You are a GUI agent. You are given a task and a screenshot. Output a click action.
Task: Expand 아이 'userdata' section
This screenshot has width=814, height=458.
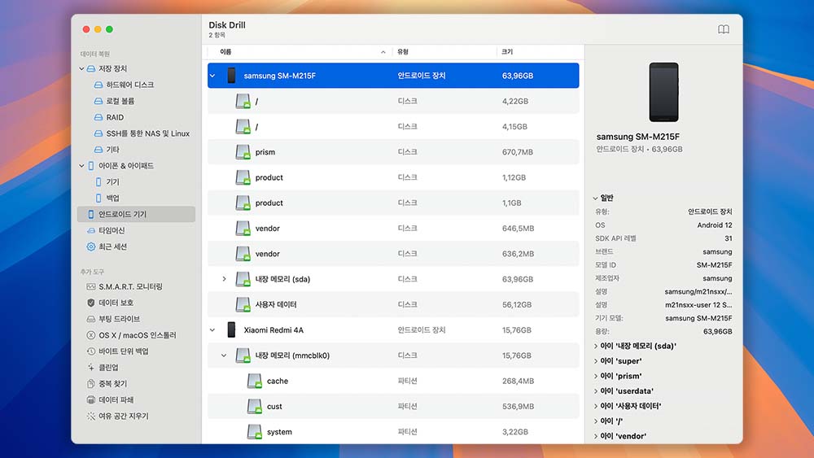click(x=596, y=391)
